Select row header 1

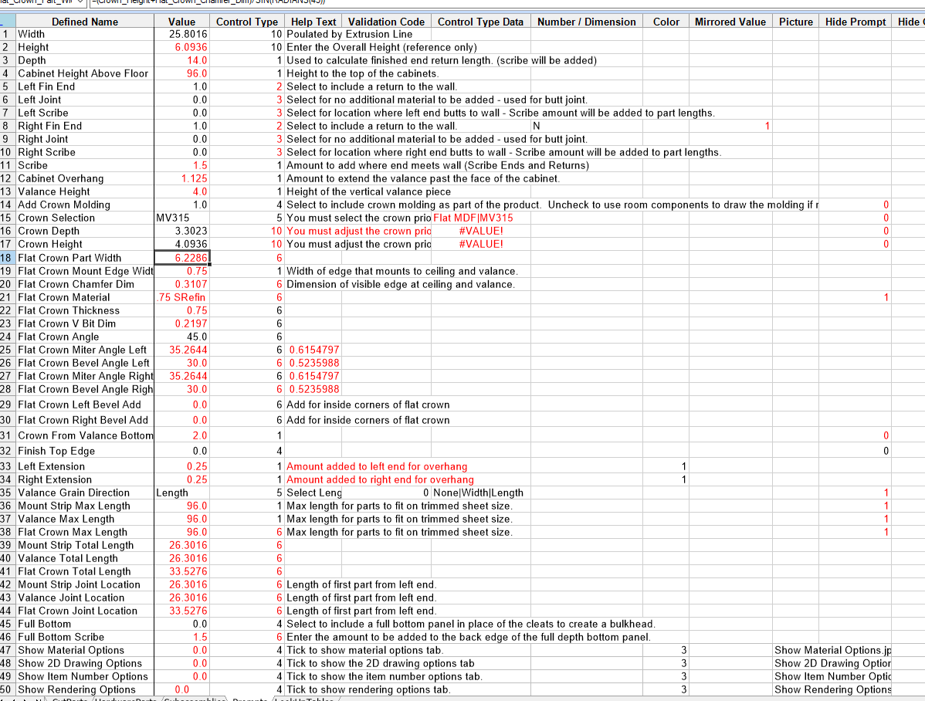(7, 34)
